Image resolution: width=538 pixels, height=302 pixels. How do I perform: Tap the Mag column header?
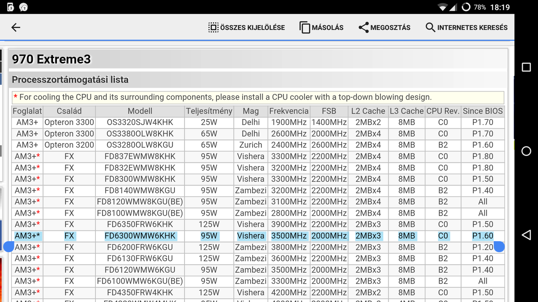click(251, 111)
